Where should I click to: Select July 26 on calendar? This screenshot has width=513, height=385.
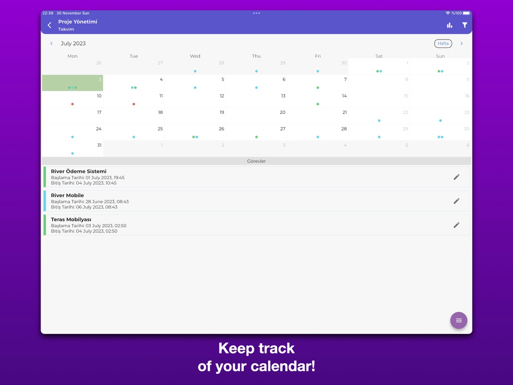coord(195,132)
